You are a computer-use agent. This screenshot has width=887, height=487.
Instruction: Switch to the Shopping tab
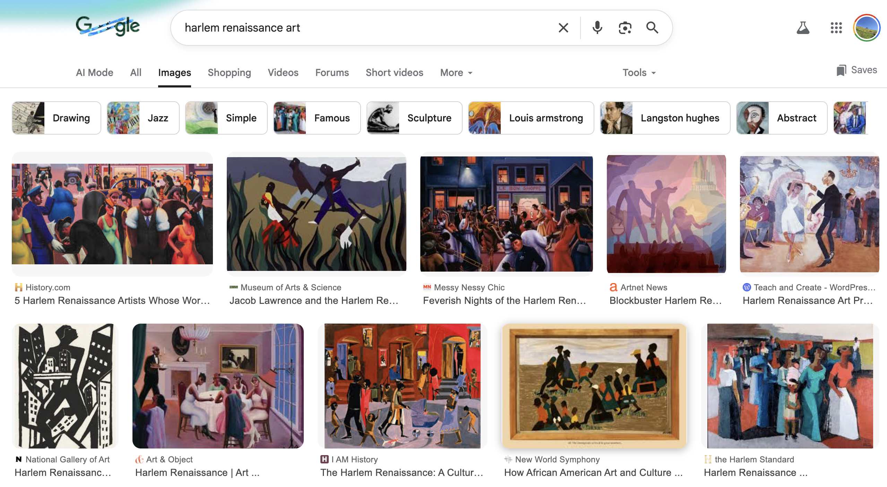point(229,72)
